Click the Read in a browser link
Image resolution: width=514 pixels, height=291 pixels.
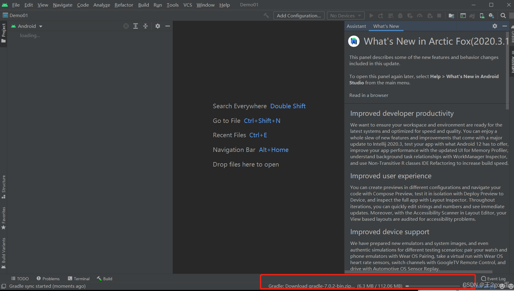[369, 95]
